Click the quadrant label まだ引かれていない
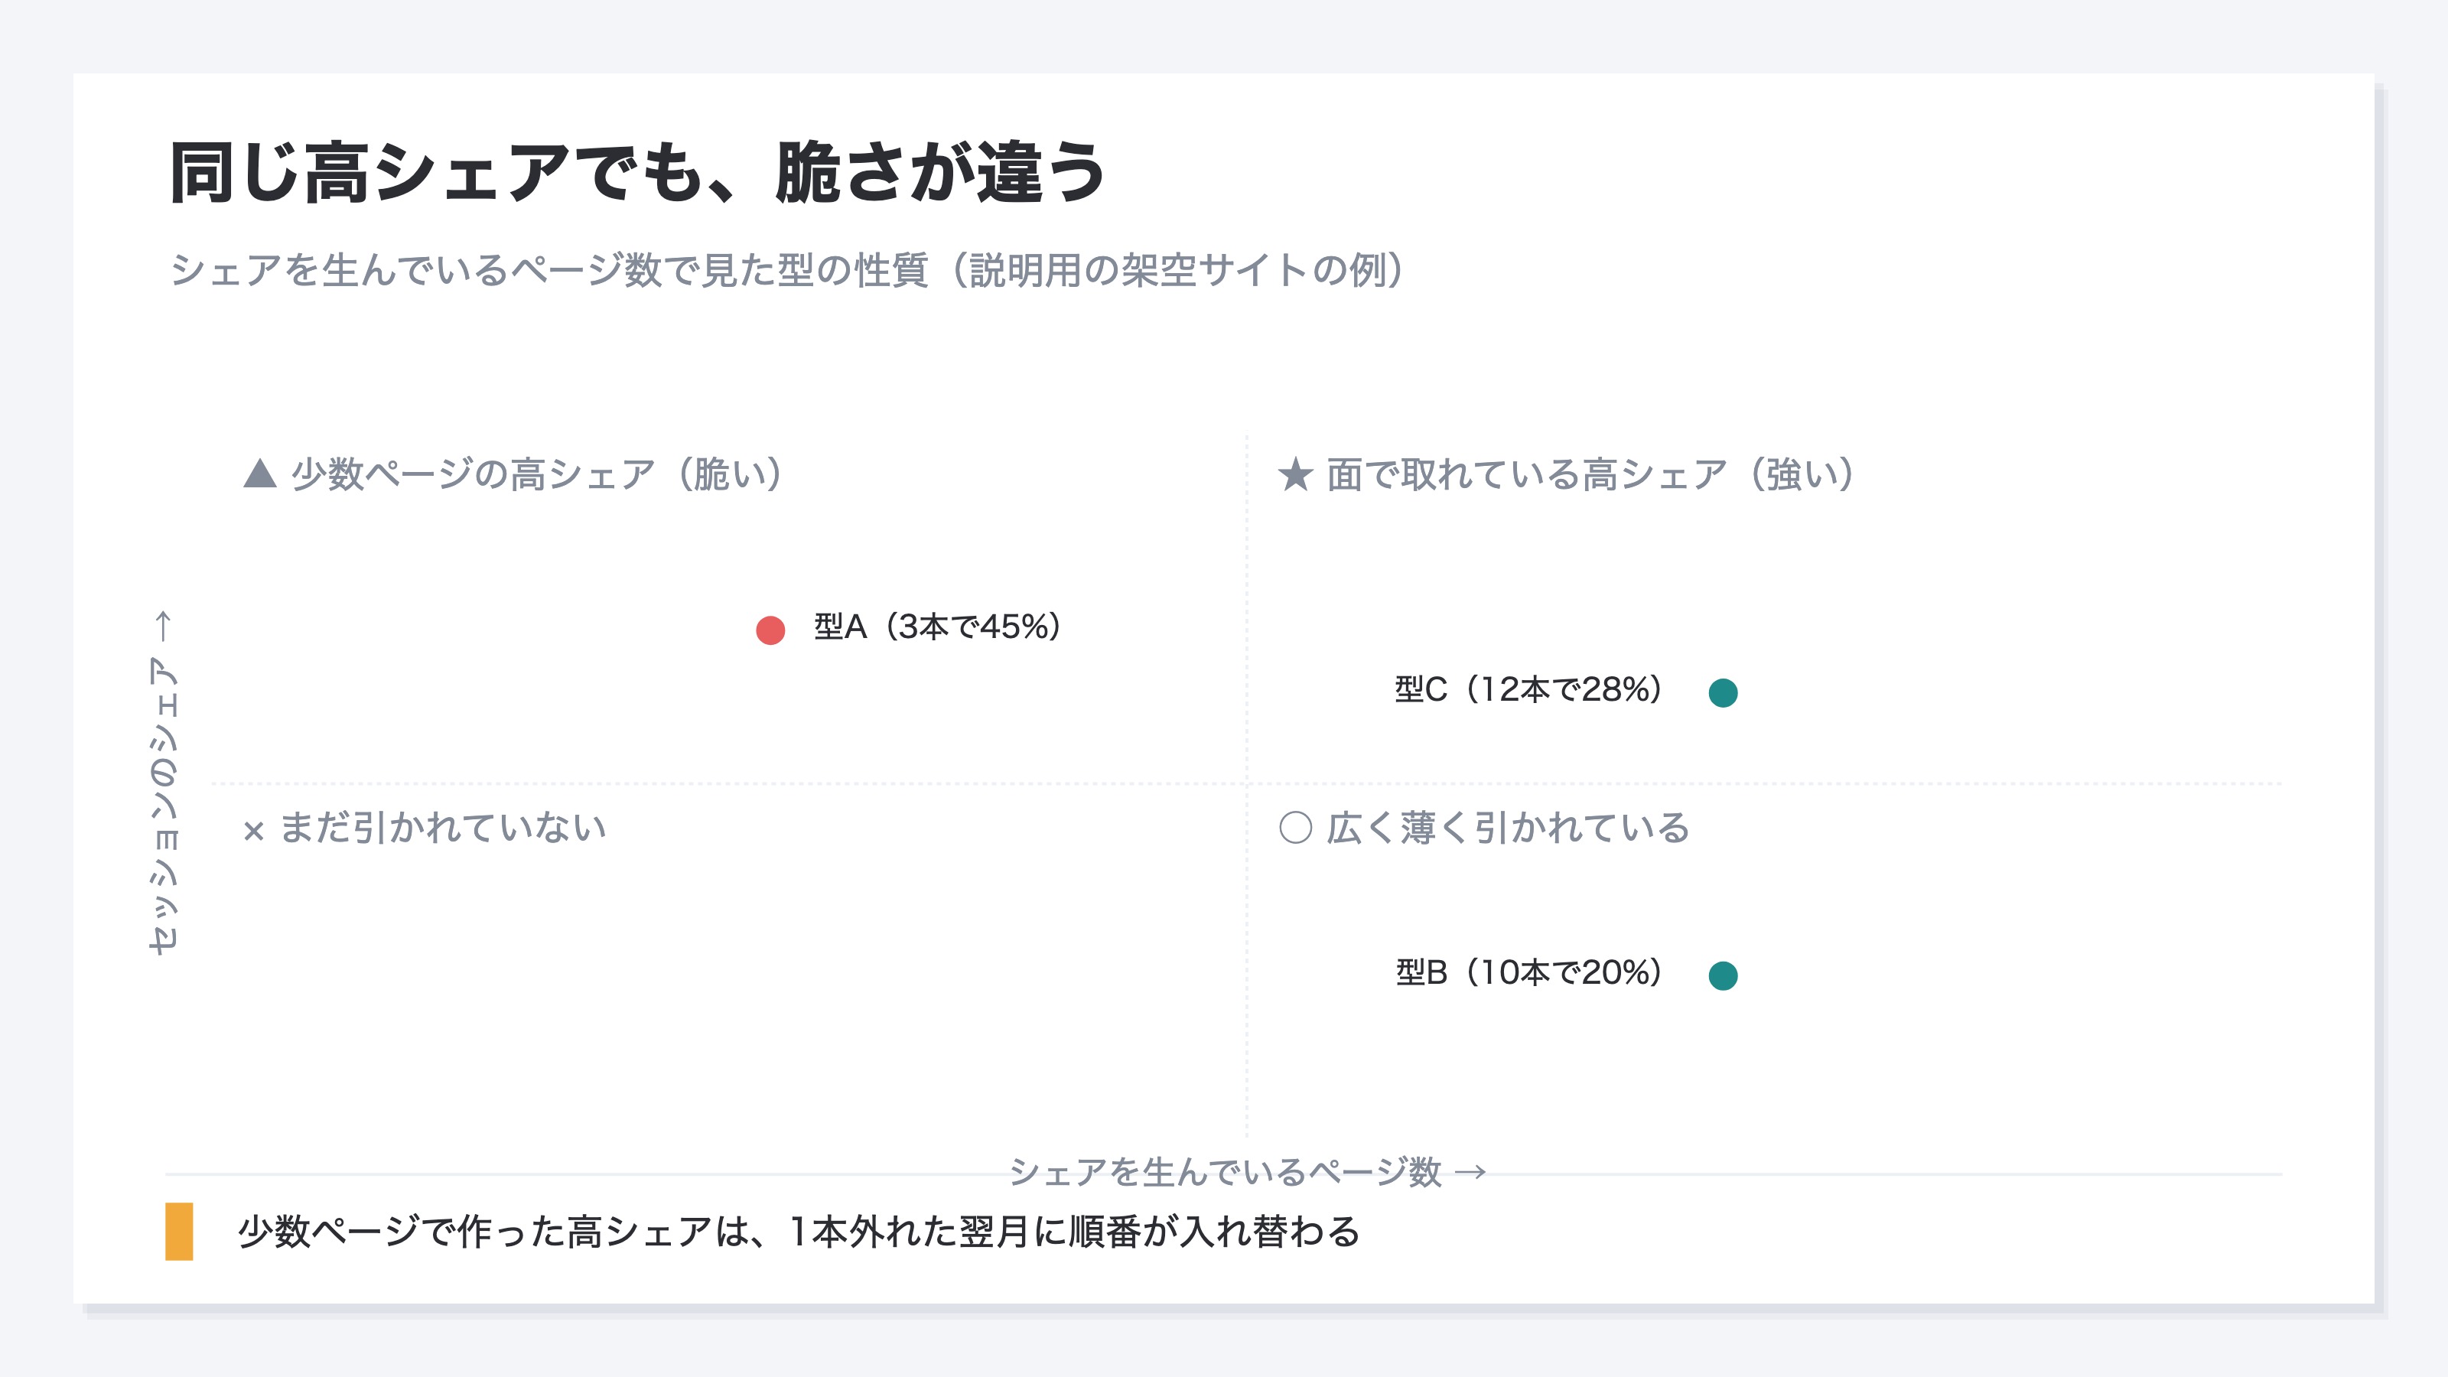The width and height of the screenshot is (2448, 1377). 443,828
